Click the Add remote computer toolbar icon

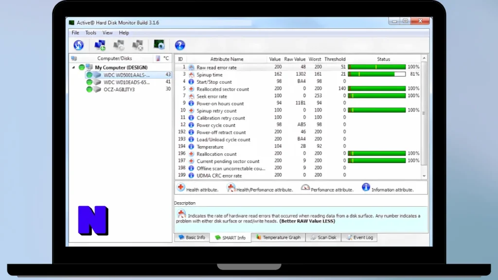[x=100, y=45]
